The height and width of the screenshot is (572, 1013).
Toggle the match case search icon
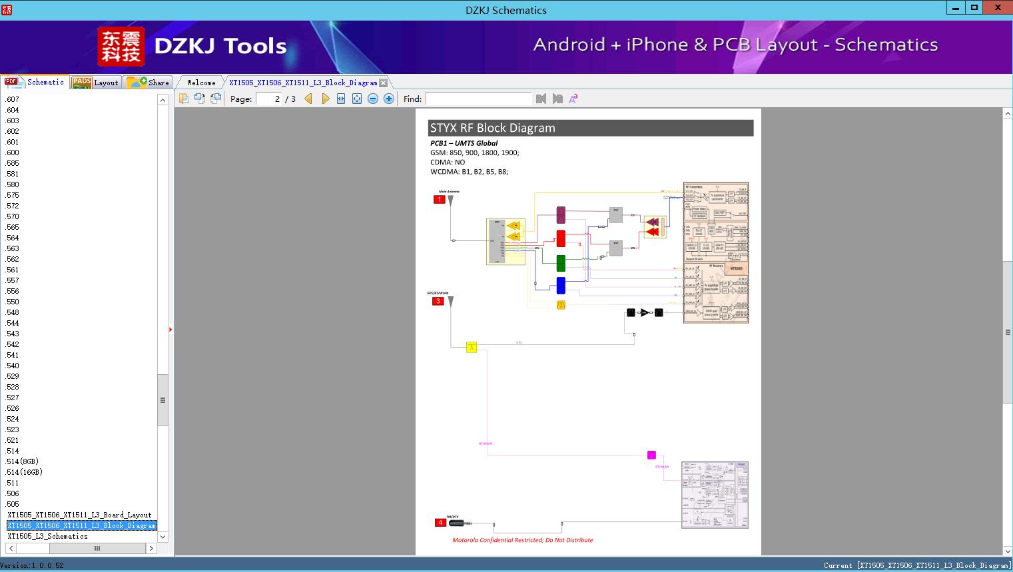[573, 99]
